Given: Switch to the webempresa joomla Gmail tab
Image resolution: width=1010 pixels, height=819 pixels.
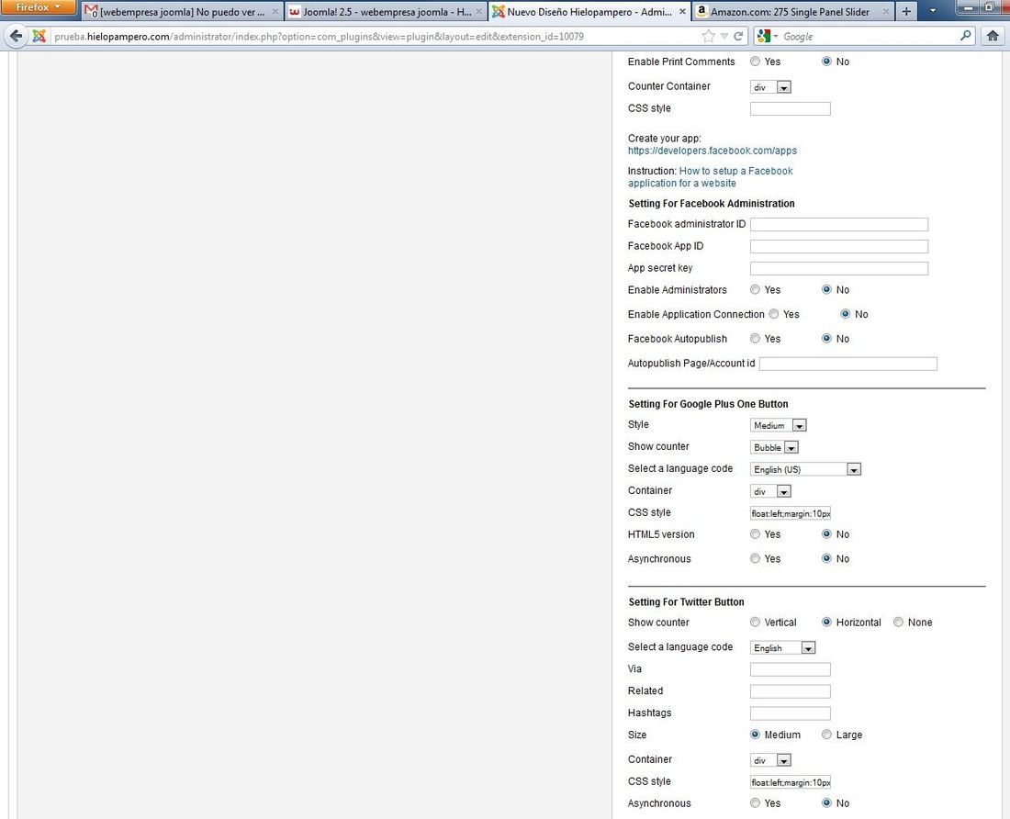Looking at the screenshot, I should coord(183,12).
